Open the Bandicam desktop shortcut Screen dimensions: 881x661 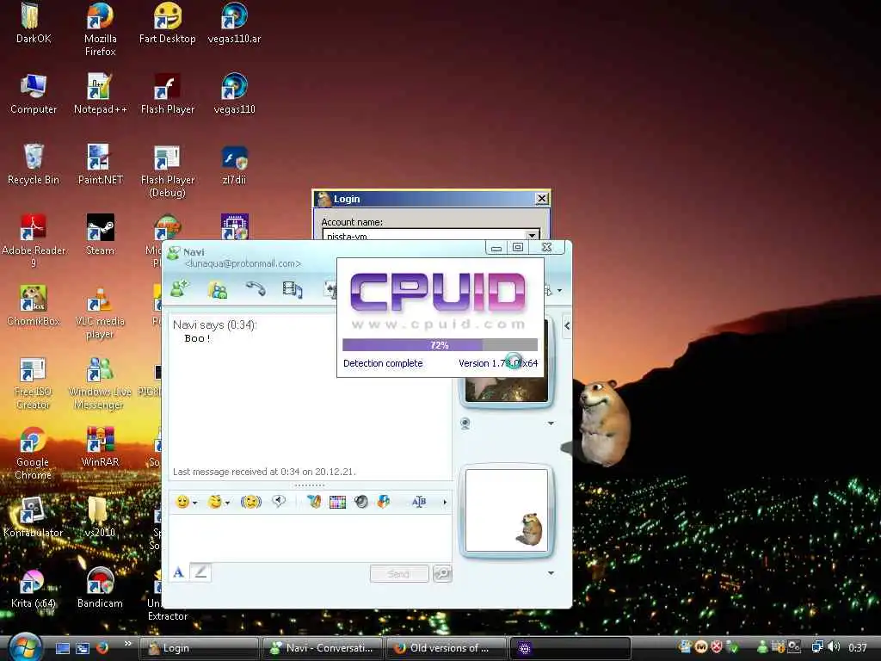coord(100,588)
